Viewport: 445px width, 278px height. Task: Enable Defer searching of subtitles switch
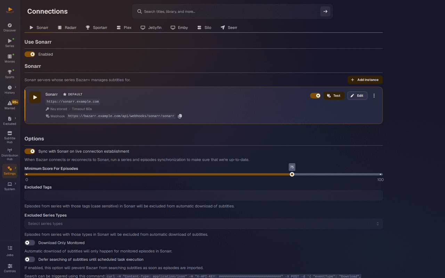coord(30,259)
